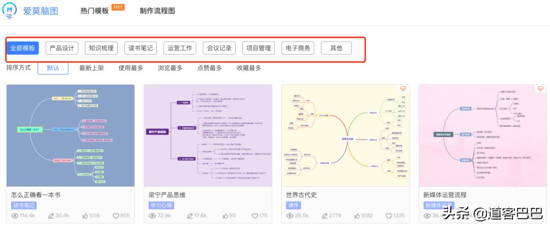This screenshot has height=227, width=550.
Task: Filter templates by 其他
Action: (x=337, y=48)
